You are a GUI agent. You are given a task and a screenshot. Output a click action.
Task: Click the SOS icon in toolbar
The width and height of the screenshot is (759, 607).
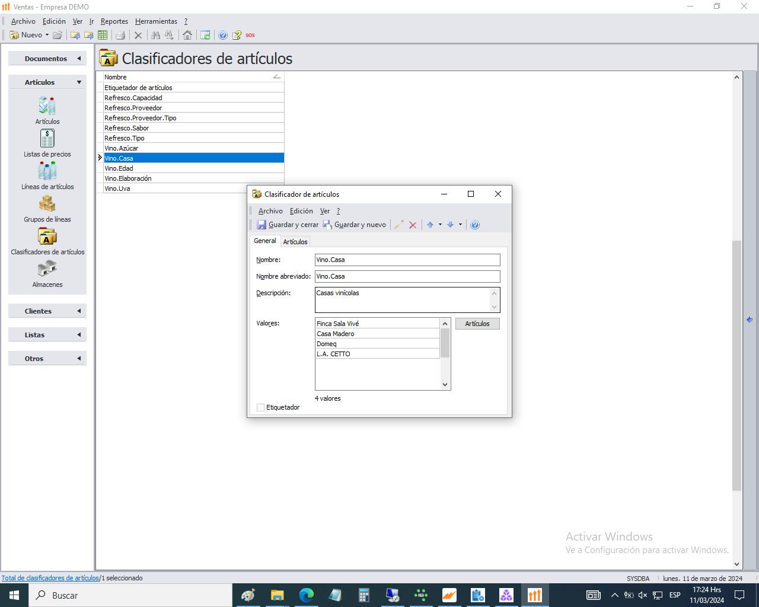point(250,35)
